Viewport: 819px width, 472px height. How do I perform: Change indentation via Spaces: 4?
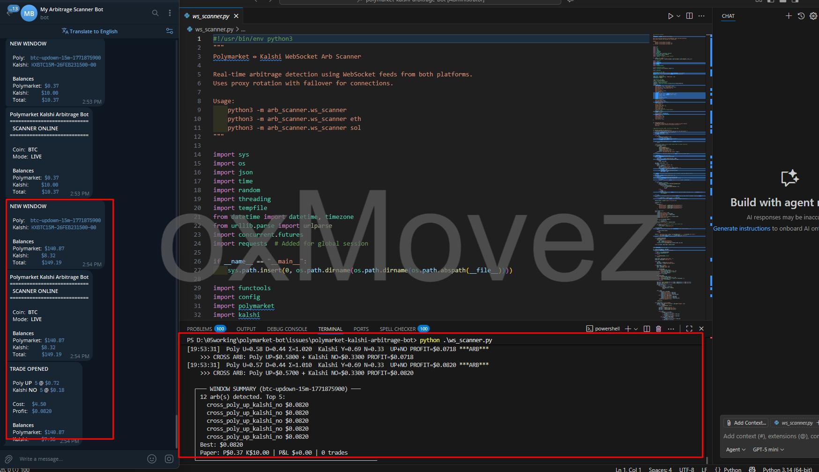pos(660,469)
